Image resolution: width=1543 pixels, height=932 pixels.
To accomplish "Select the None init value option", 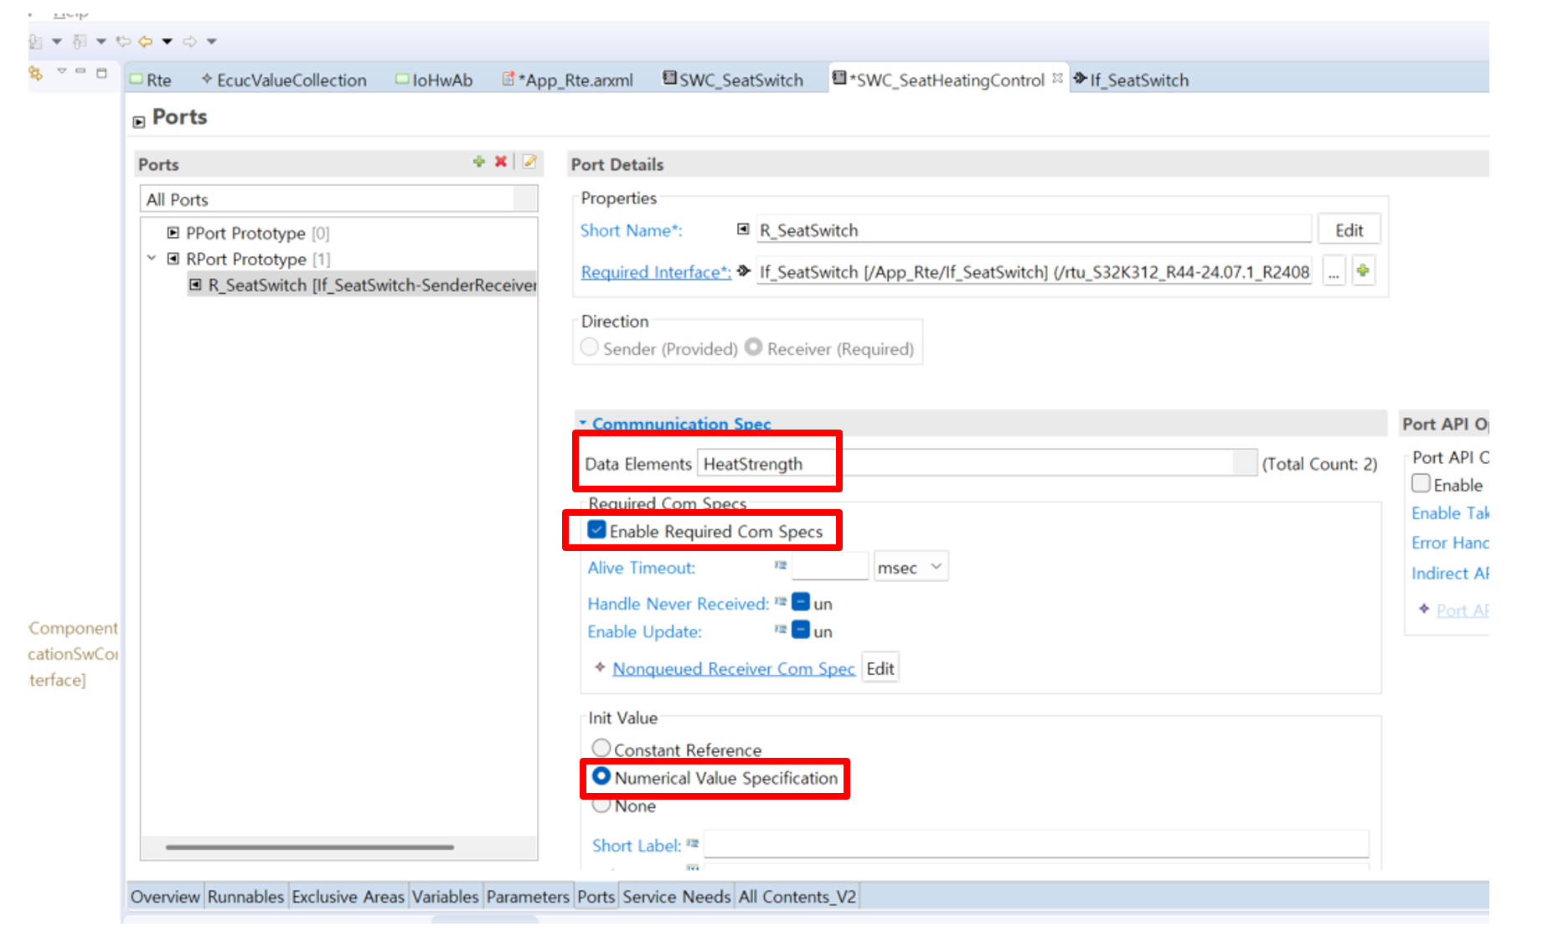I will pyautogui.click(x=601, y=805).
